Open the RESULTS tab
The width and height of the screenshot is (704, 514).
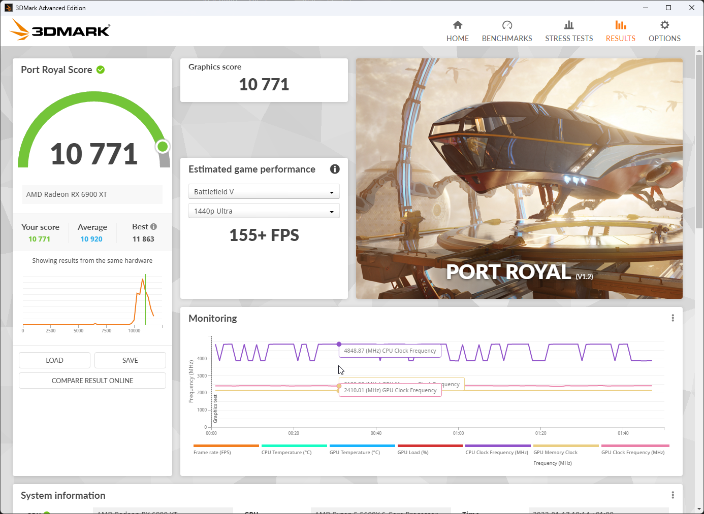[x=620, y=31]
